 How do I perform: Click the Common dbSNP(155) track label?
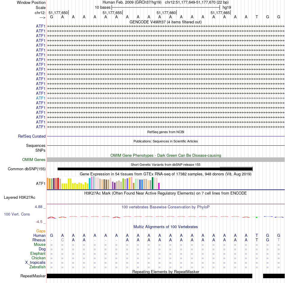(x=27, y=169)
